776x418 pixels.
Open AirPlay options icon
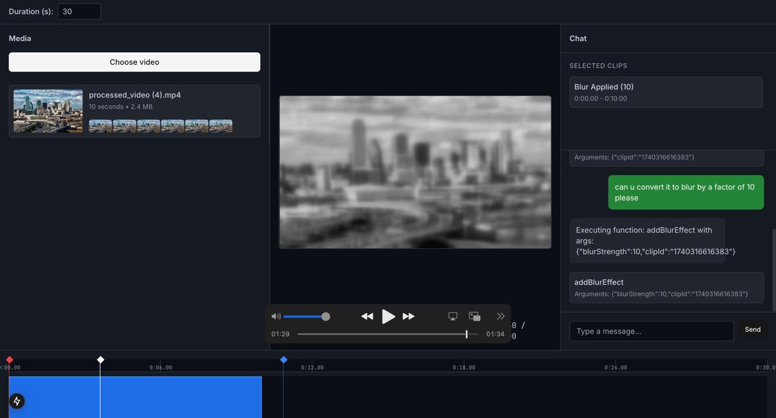[x=453, y=316]
